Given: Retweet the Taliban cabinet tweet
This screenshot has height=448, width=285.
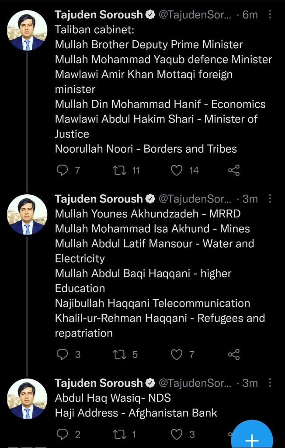Looking at the screenshot, I should pos(119,170).
